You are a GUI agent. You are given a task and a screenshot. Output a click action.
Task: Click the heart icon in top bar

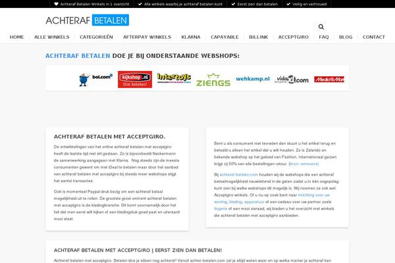pos(56,4)
